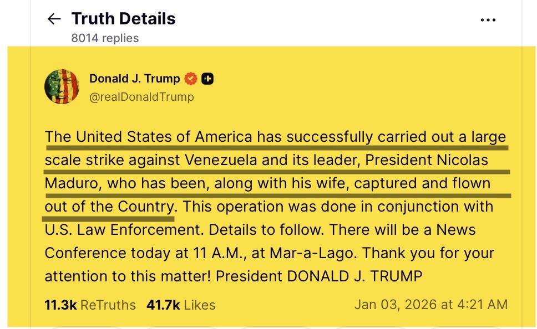Click the black plus badge beside name
Viewport: 537px width, 329px height.
coord(207,79)
